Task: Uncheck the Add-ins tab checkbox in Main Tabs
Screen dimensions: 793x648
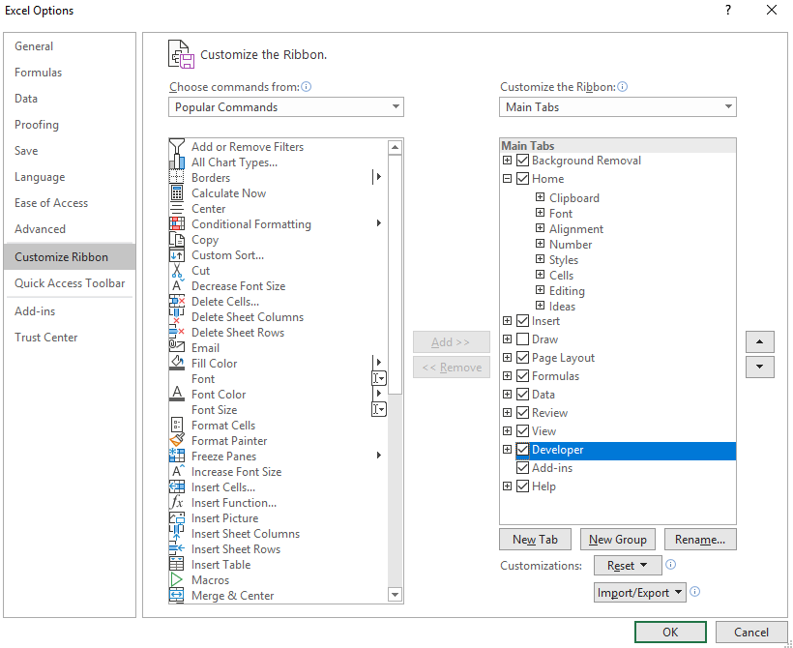Action: click(x=522, y=467)
